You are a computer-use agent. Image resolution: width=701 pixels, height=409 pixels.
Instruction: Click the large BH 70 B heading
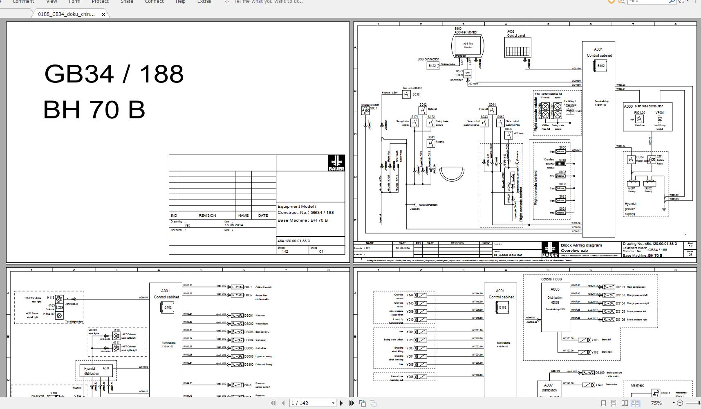tap(94, 110)
